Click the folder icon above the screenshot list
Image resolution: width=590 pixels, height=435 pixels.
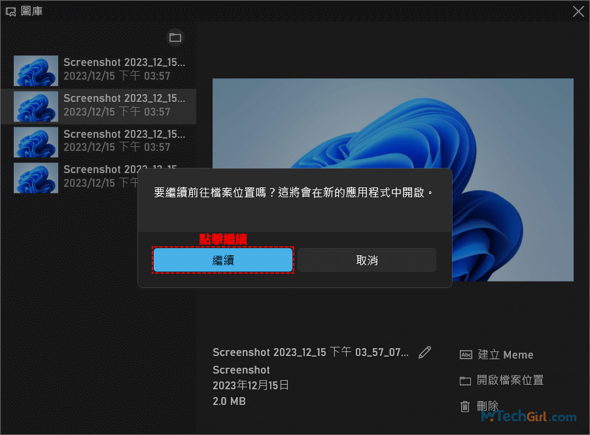pyautogui.click(x=175, y=38)
